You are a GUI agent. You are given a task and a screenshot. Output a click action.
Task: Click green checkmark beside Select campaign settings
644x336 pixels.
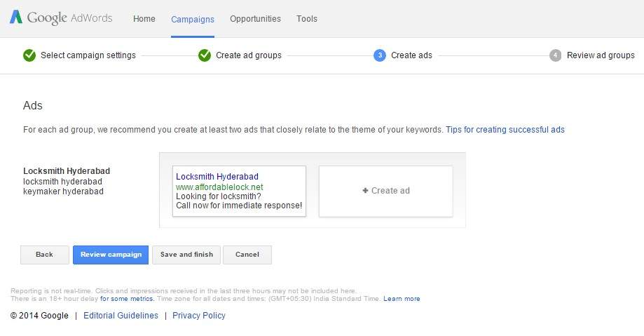click(29, 55)
